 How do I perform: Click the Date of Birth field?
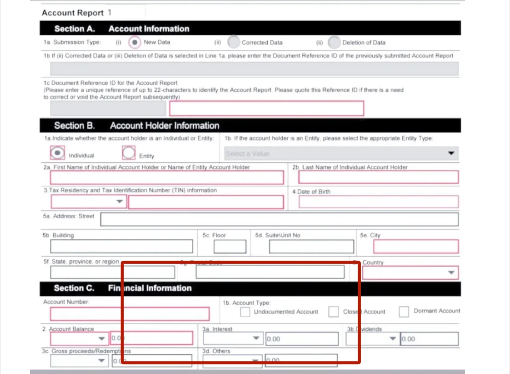378,201
